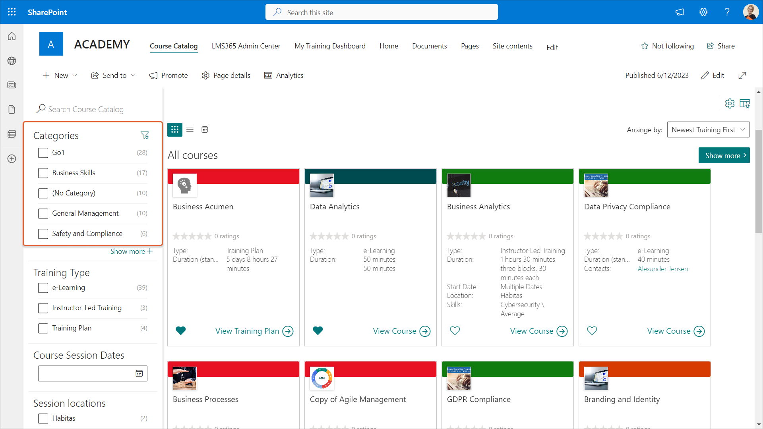Expand categories with Show more plus
The height and width of the screenshot is (429, 763).
pyautogui.click(x=131, y=251)
